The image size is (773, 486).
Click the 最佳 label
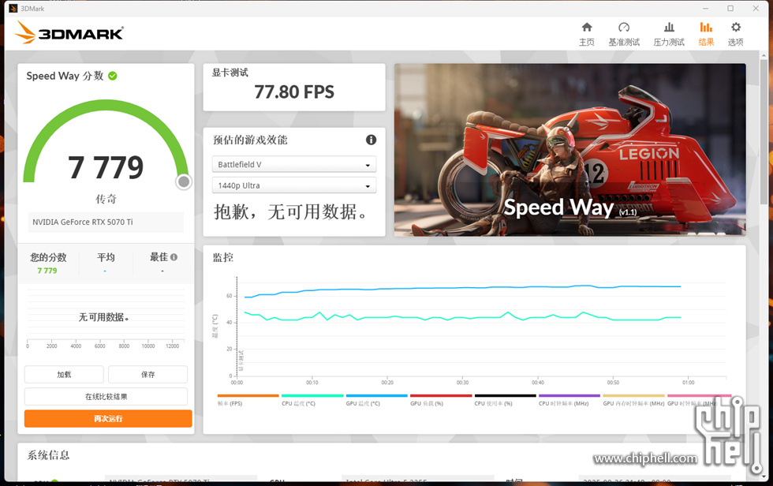[159, 257]
